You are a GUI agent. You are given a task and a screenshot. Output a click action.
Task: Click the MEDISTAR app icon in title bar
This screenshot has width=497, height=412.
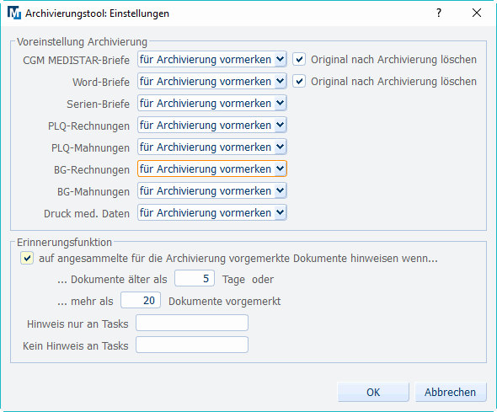coord(14,13)
